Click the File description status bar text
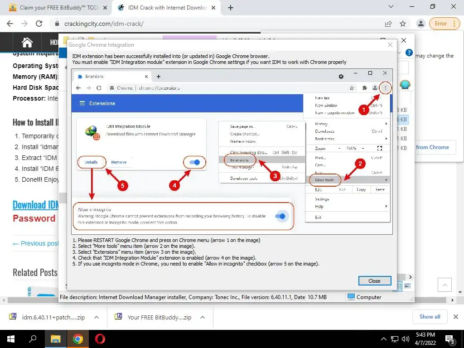464x348 pixels. [182, 297]
